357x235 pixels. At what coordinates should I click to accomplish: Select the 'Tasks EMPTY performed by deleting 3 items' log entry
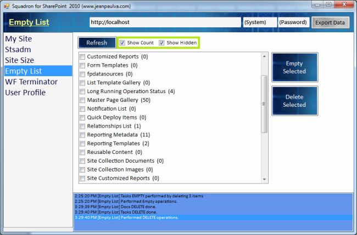click(213, 196)
